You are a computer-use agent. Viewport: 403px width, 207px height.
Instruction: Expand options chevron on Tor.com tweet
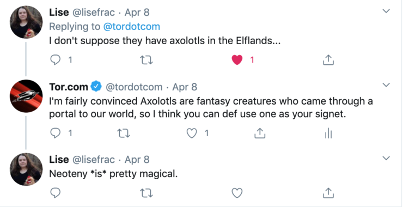tap(386, 84)
